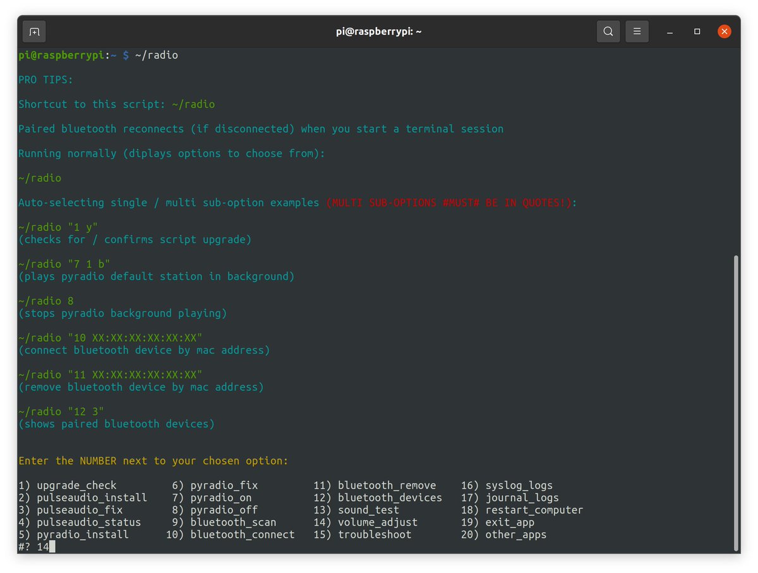Click the "PRO TIPS:" heading

click(45, 80)
